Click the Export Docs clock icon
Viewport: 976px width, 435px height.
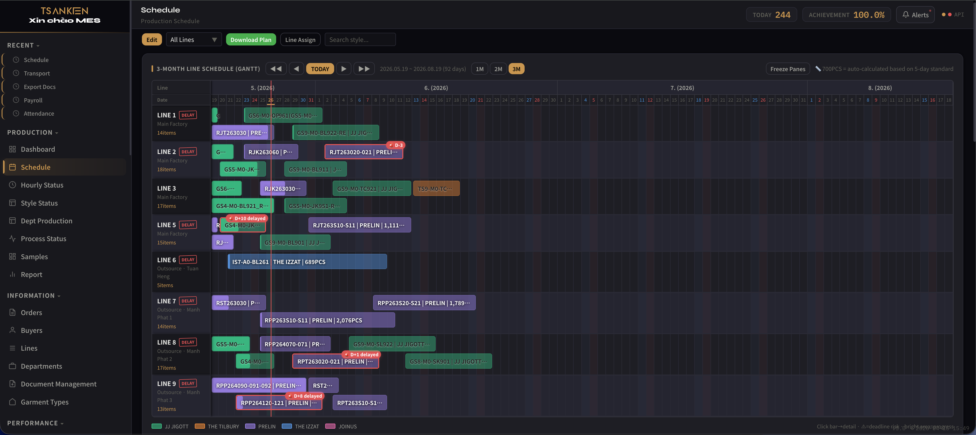[16, 87]
